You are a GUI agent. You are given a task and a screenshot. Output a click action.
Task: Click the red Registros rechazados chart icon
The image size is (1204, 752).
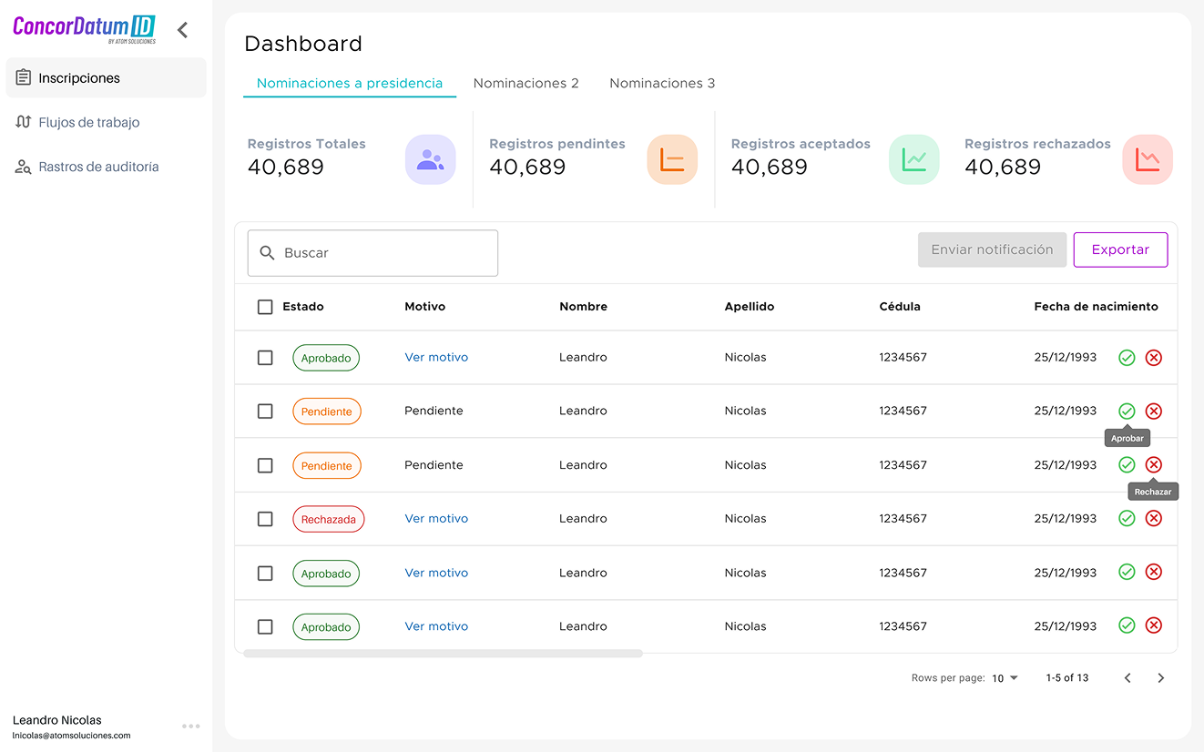[1147, 159]
